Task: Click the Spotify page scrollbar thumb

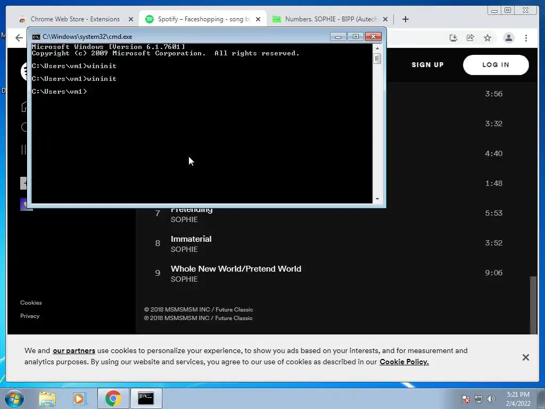Action: point(533,305)
